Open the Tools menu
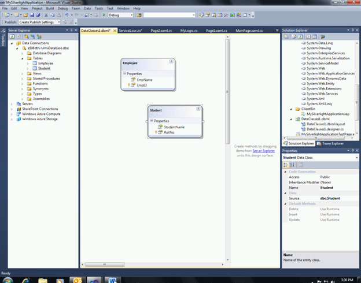 tap(99, 8)
